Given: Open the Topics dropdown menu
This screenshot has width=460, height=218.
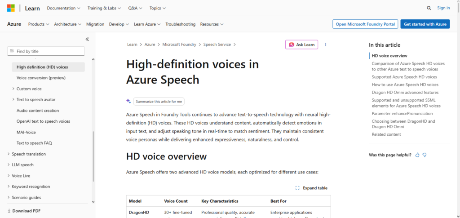Looking at the screenshot, I should point(158,8).
